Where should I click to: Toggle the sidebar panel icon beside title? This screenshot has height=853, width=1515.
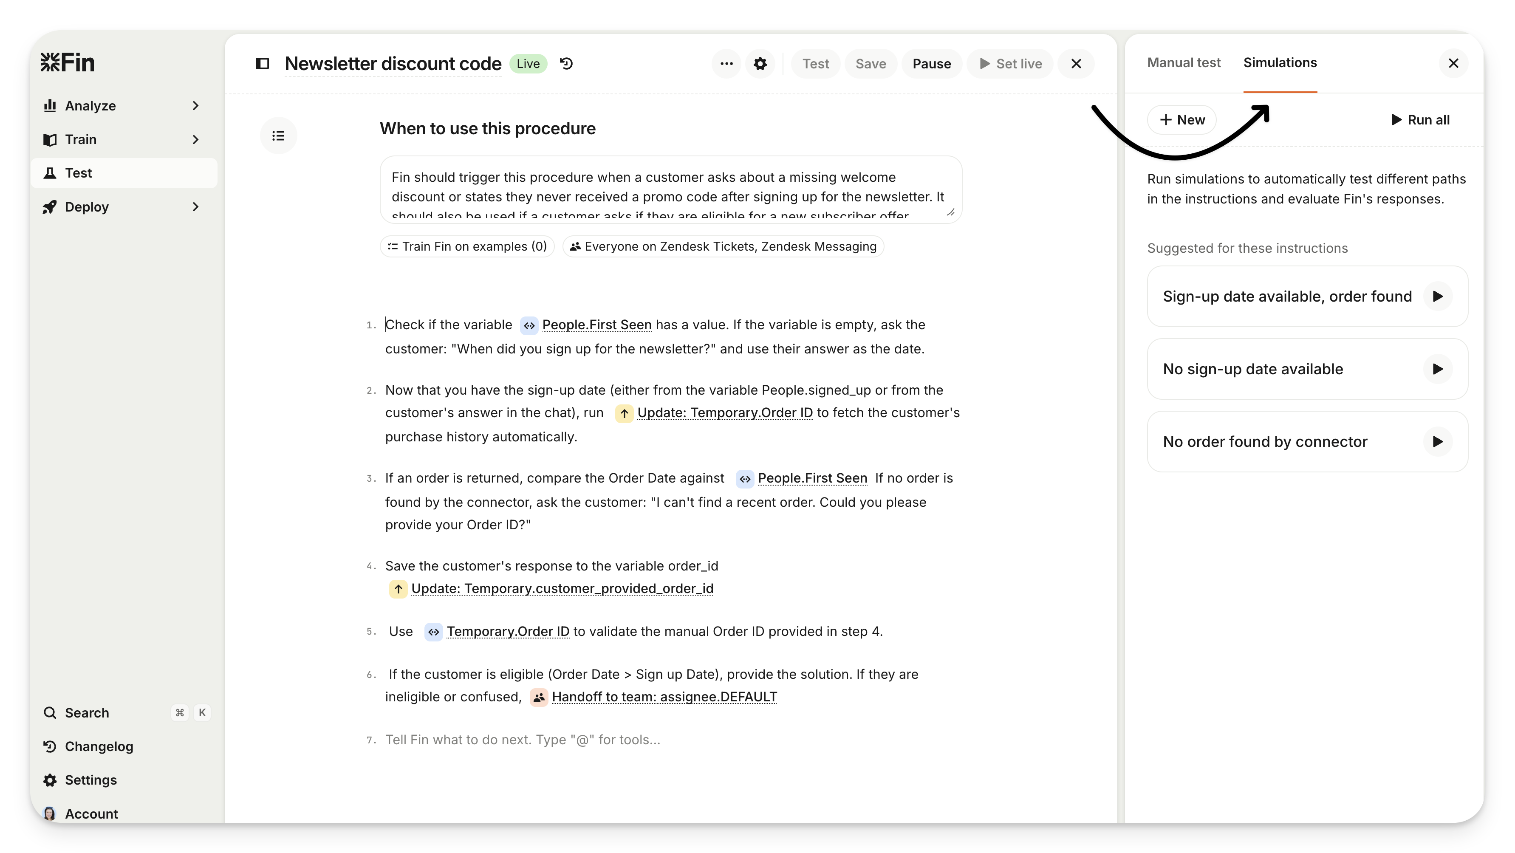point(262,63)
